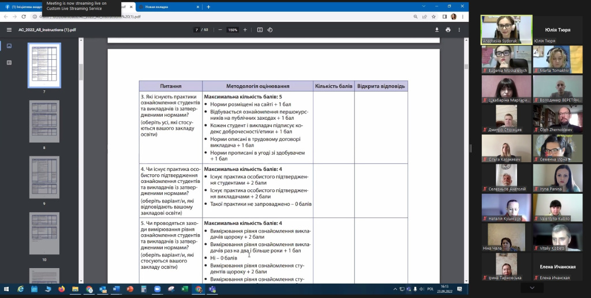Reload the current page
This screenshot has width=591, height=298.
coord(23,17)
